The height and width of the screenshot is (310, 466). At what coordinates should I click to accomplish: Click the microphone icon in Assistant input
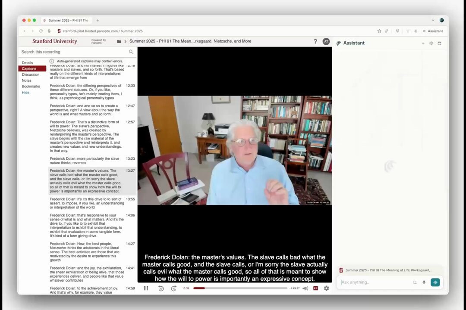point(424,282)
